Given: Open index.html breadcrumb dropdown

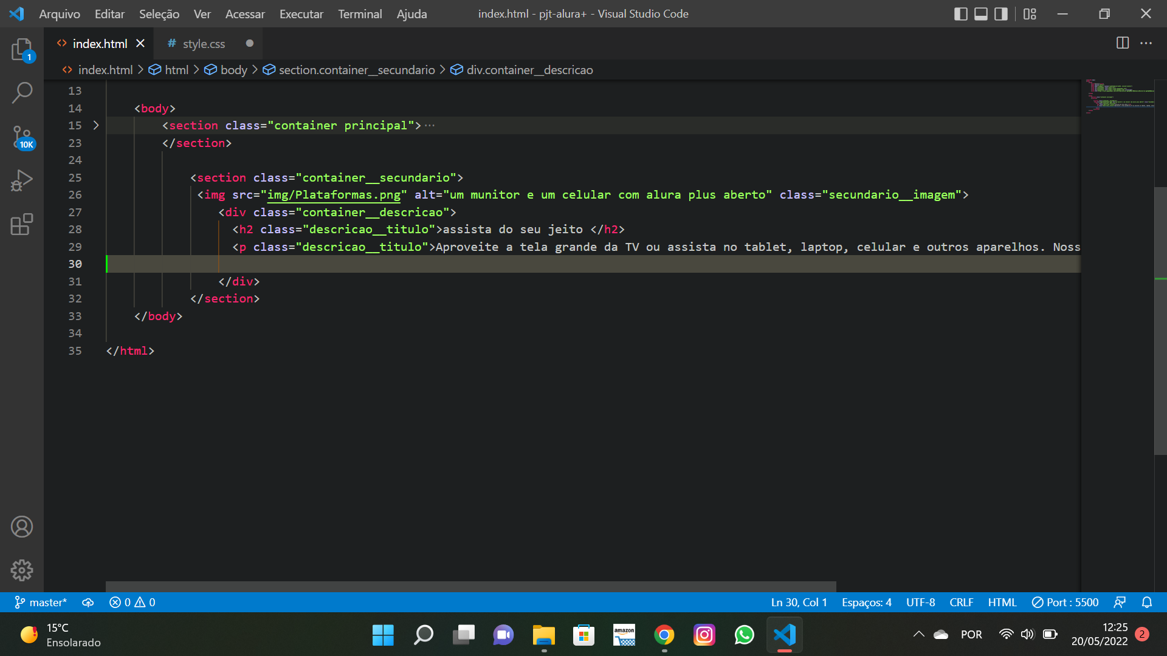Looking at the screenshot, I should [97, 70].
